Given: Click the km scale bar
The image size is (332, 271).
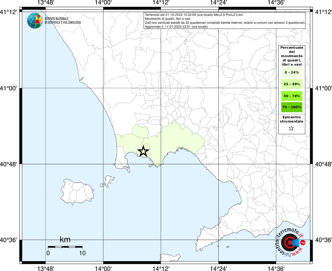Looking at the screenshot, I should click(65, 247).
